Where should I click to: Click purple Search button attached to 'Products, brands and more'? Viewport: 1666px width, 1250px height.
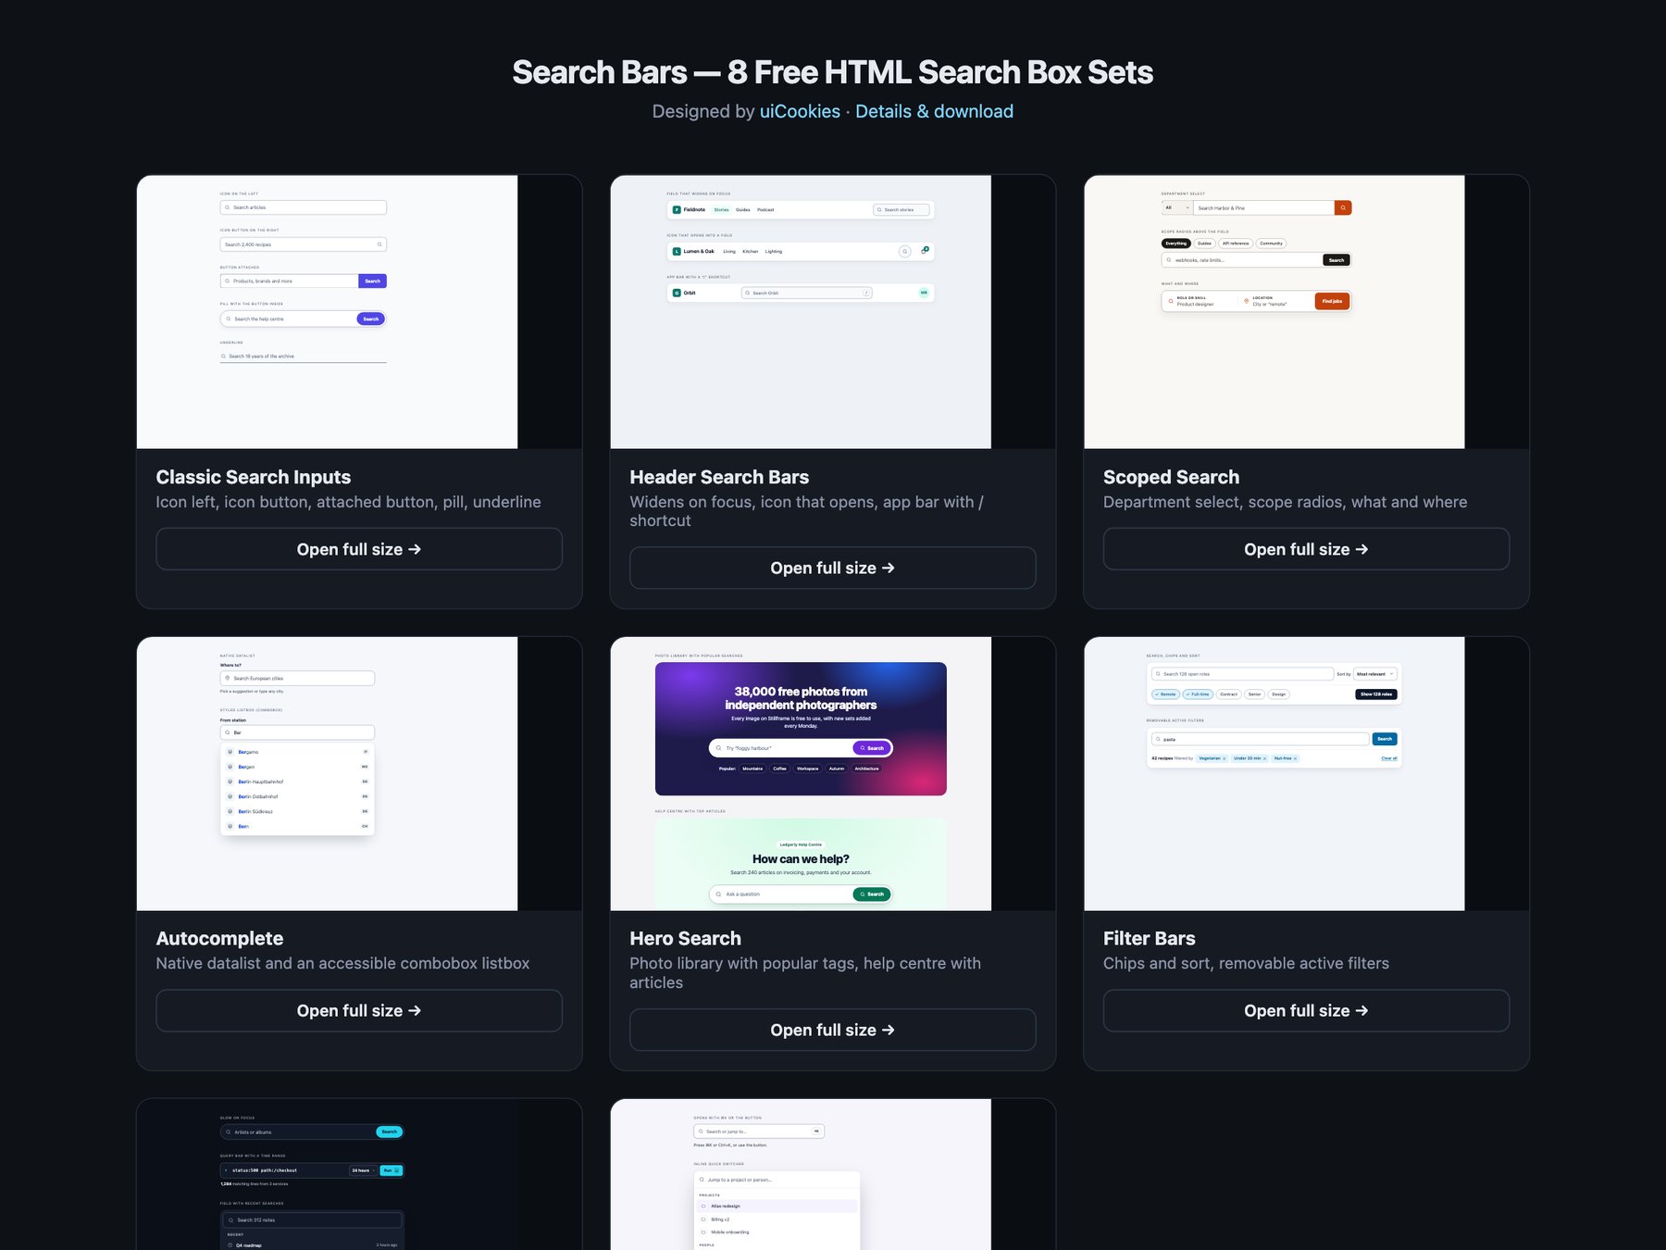[x=372, y=281]
